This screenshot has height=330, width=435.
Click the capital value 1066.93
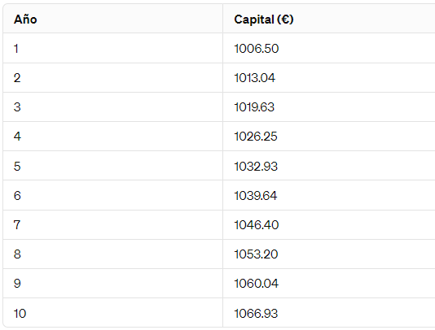[x=256, y=314]
